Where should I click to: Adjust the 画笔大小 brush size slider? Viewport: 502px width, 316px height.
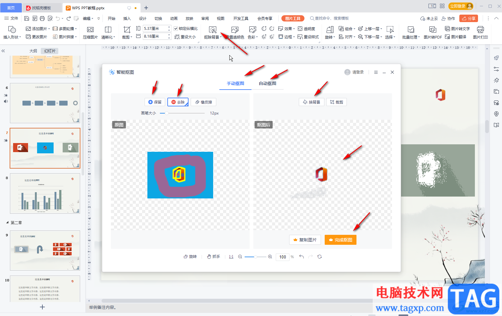click(x=183, y=113)
